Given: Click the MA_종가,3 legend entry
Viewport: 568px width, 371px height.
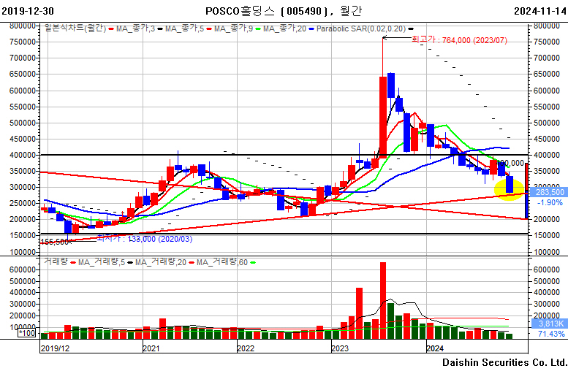Looking at the screenshot, I should 135,28.
